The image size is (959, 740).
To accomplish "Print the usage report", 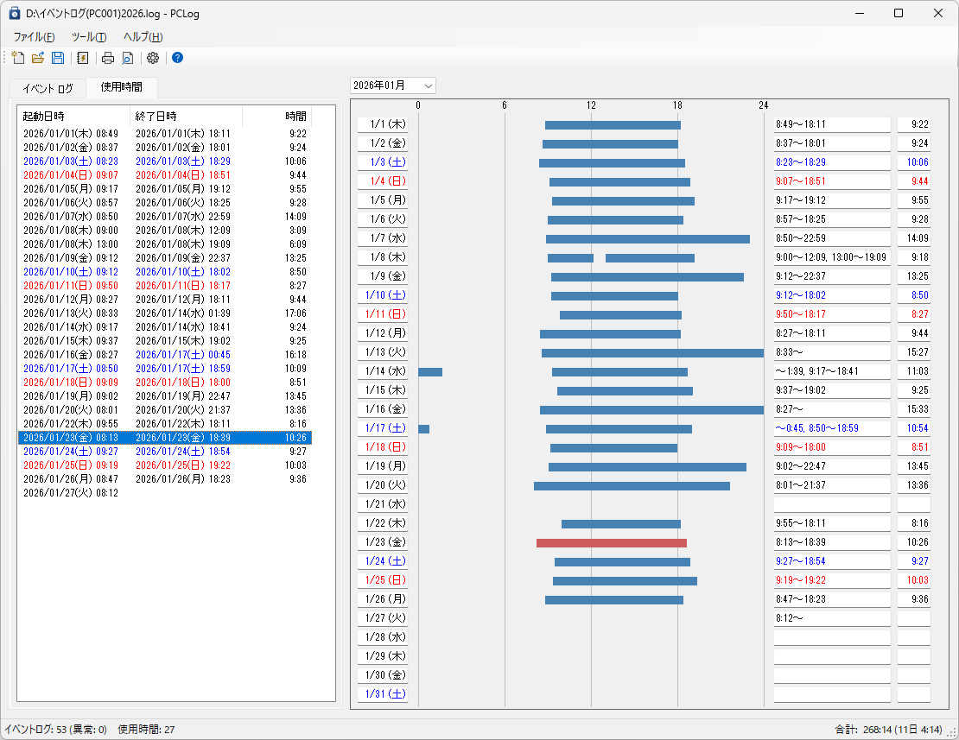I will tap(108, 58).
